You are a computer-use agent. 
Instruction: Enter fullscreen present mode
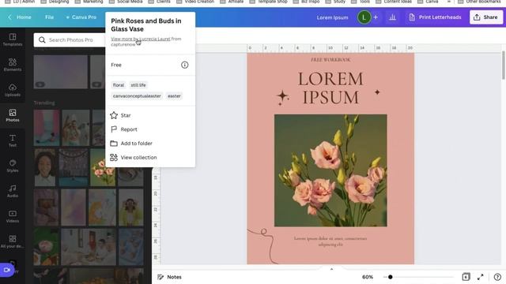pos(481,277)
